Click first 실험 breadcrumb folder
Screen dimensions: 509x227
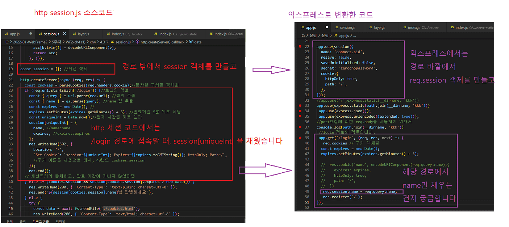tap(313, 35)
